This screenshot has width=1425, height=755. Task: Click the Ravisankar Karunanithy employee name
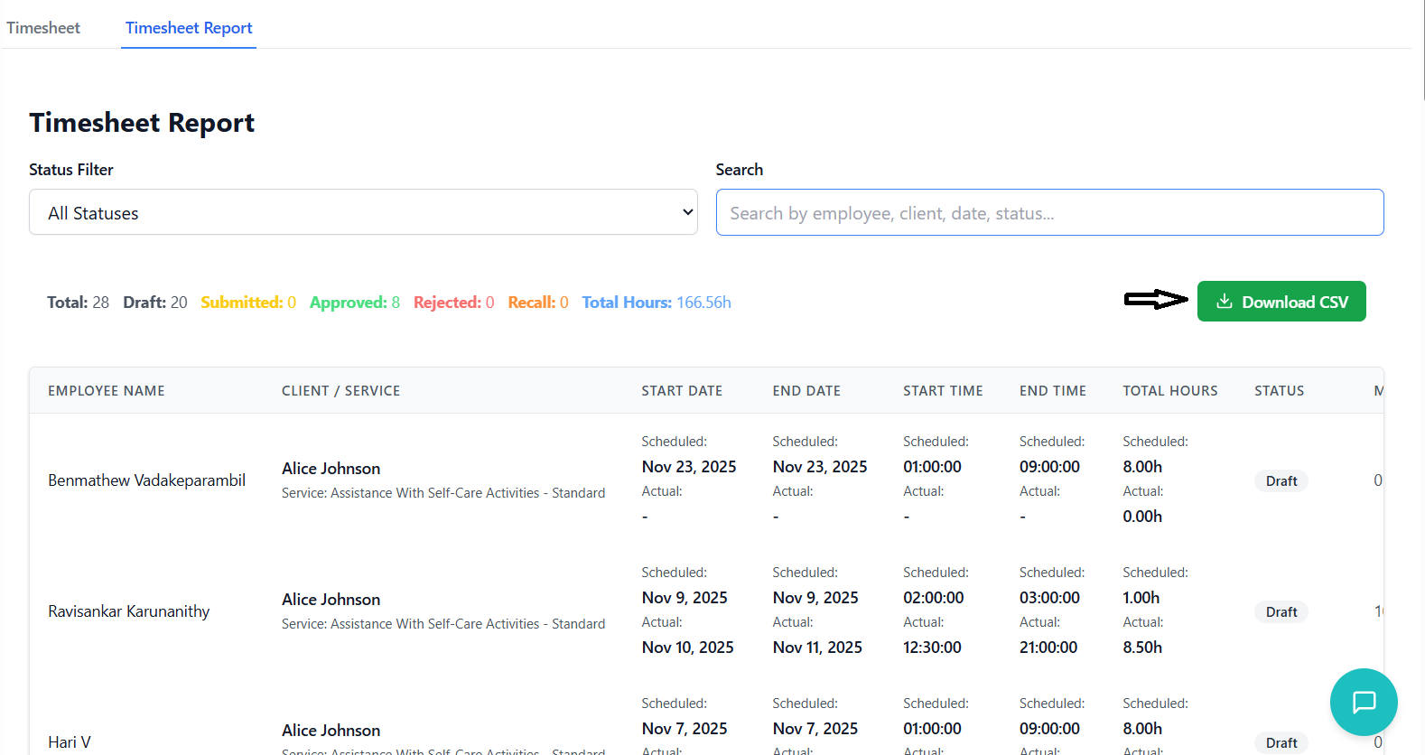tap(128, 611)
